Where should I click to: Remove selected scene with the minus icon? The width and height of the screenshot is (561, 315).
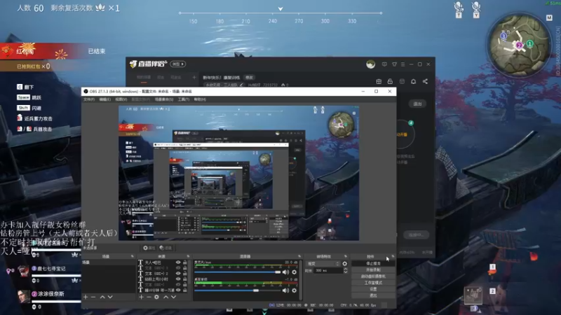coord(93,297)
